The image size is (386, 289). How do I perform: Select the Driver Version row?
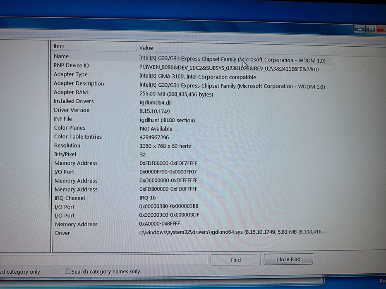[x=192, y=111]
